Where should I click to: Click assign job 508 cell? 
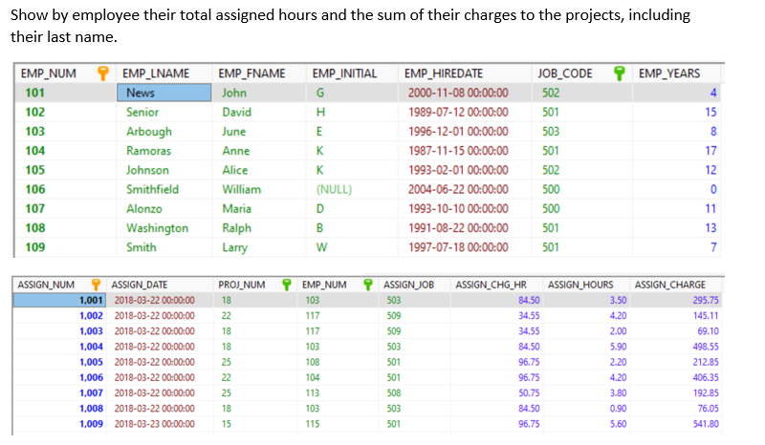coord(414,392)
